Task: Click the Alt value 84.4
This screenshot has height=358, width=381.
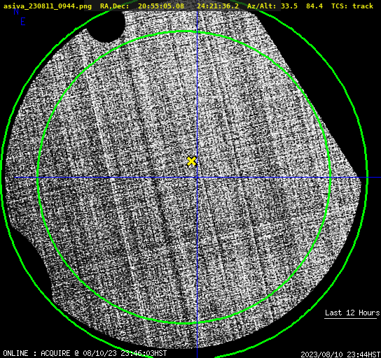Action: [314, 6]
